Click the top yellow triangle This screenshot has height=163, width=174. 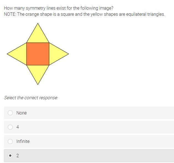click(38, 36)
